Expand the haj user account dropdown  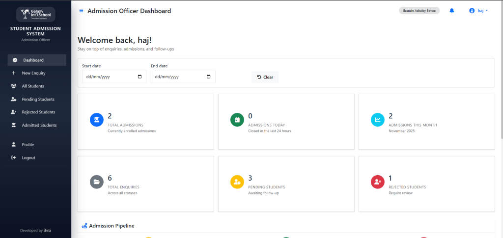479,11
